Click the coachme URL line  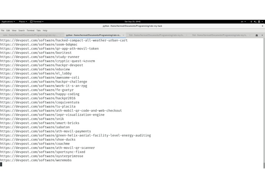35,143
